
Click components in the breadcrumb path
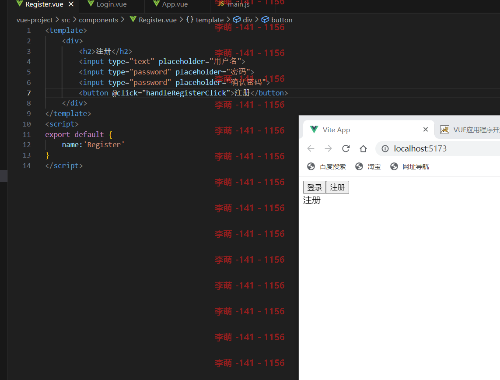click(98, 20)
